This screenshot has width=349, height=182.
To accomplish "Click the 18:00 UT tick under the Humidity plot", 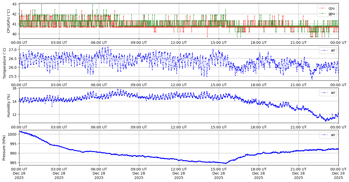I will 258,127.
